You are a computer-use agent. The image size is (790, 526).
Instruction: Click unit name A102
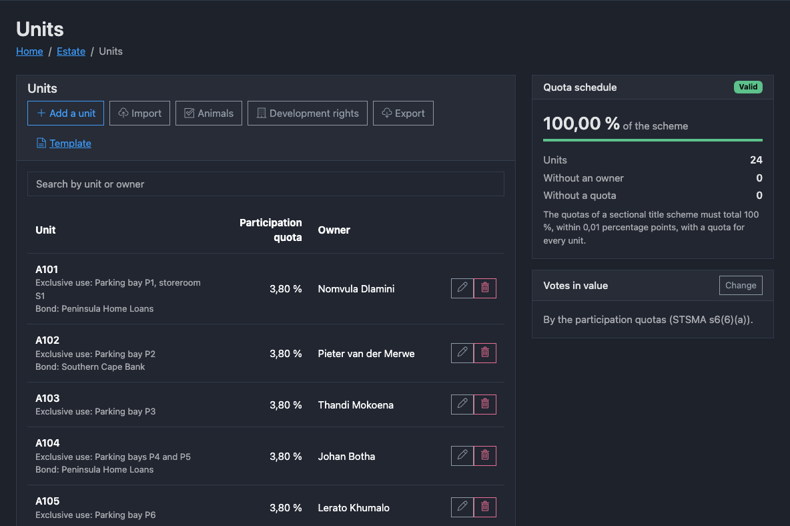tap(47, 340)
